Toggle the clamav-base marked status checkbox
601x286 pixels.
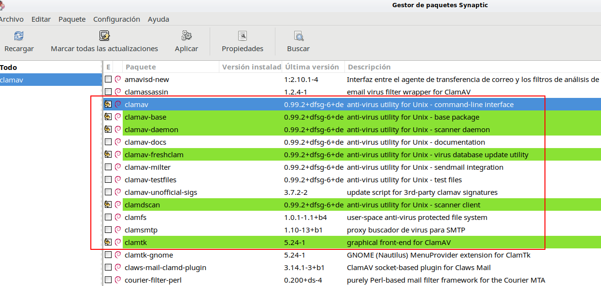[108, 117]
